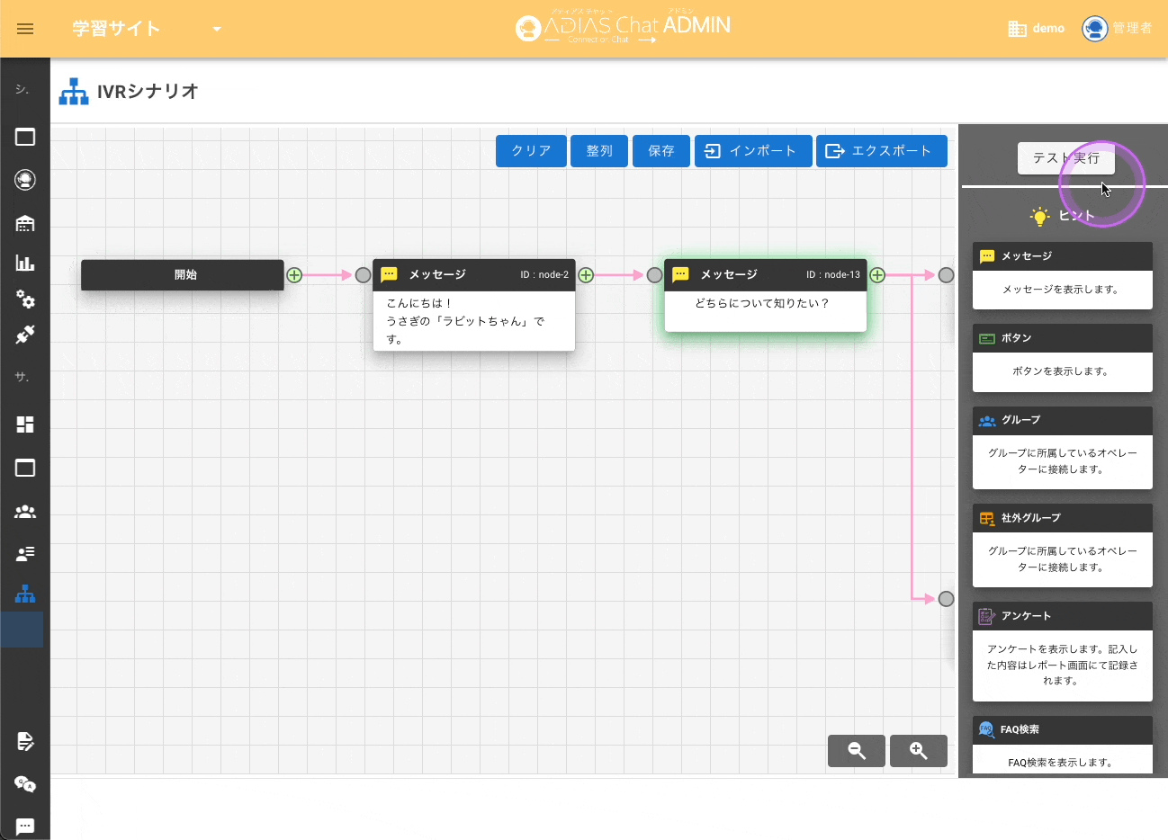
Task: Select the アンケート node type in panel
Action: tap(1062, 616)
